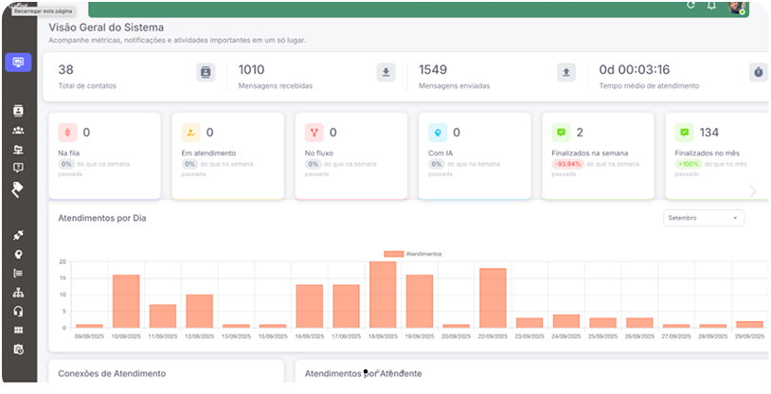Click the location pin icon in sidebar
Image resolution: width=771 pixels, height=394 pixels.
coord(18,254)
